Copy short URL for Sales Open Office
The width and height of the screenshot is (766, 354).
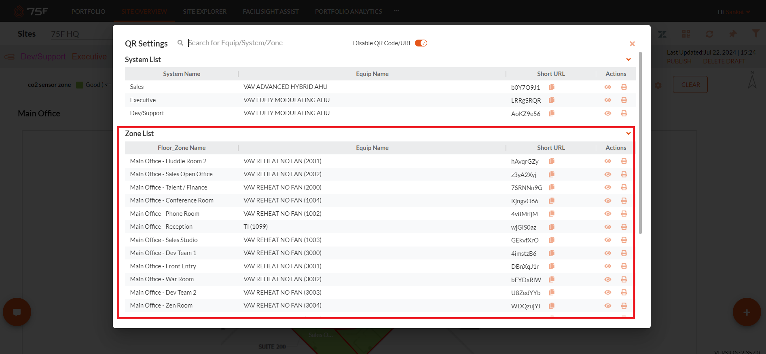pos(552,174)
